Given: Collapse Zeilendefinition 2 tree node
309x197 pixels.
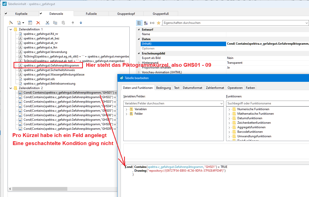Looking at the screenshot, I should coord(11,88).
